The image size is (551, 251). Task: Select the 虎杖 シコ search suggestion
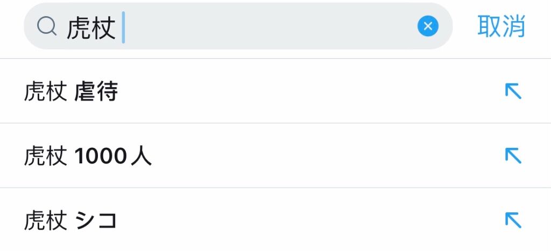pos(275,220)
